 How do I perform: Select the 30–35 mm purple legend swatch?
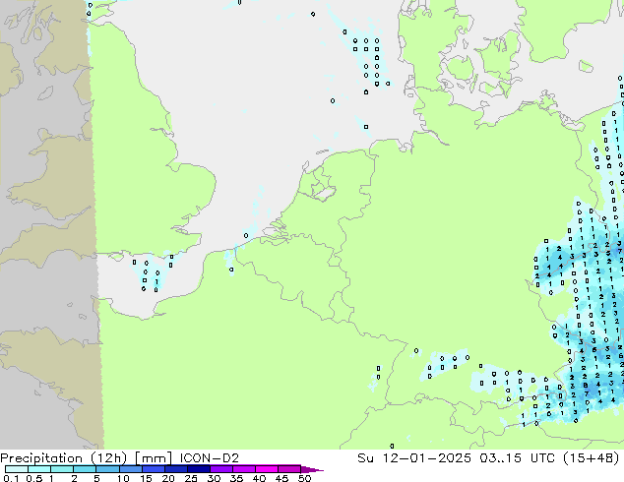221,469
